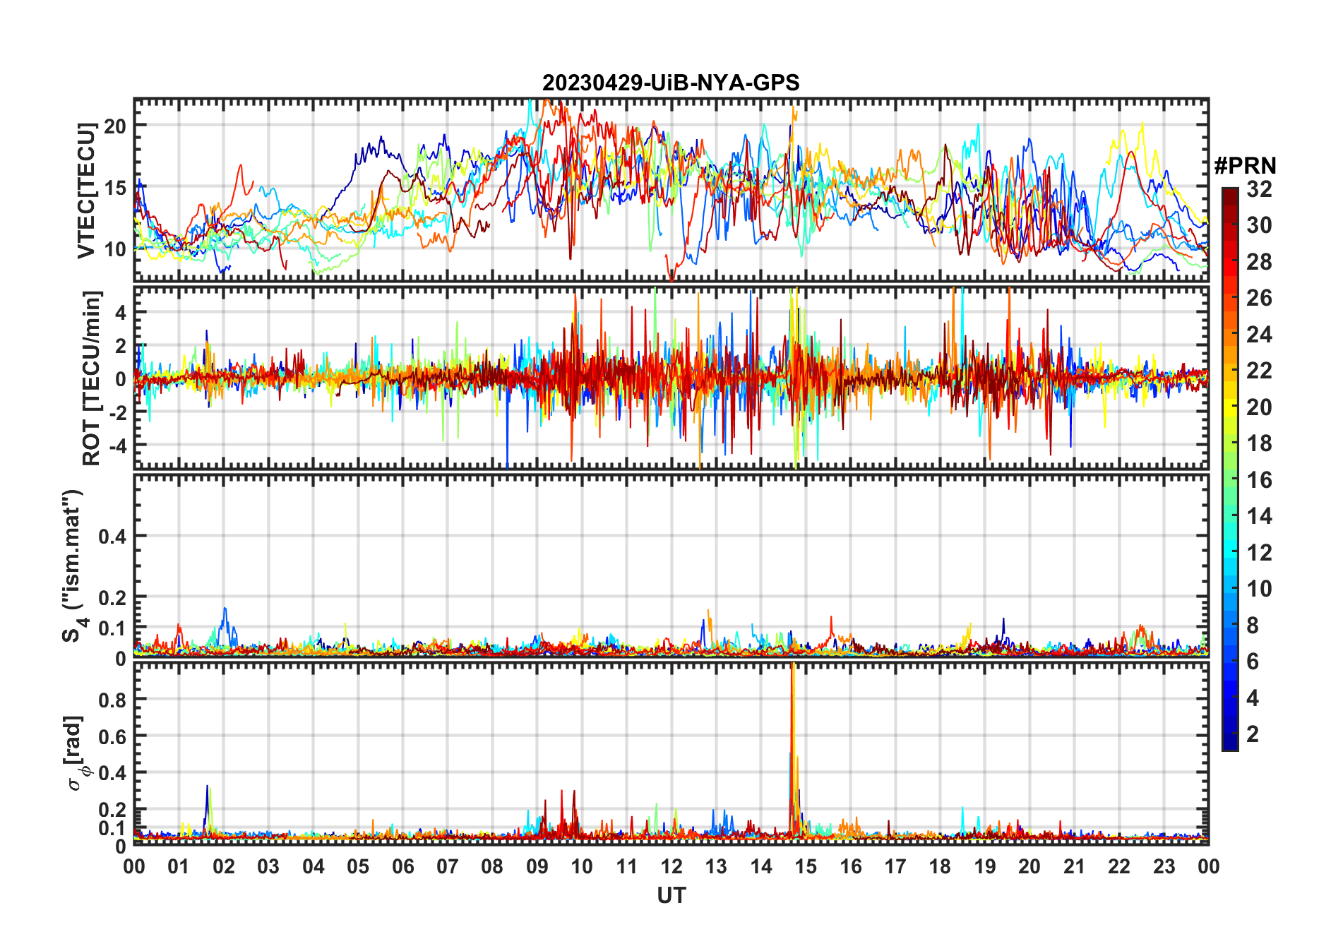This screenshot has height=939, width=1343.
Task: Click UT axis tick label 01
Action: 179,866
